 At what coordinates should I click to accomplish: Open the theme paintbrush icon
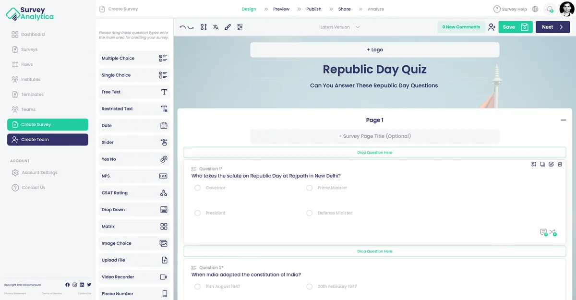coord(228,27)
